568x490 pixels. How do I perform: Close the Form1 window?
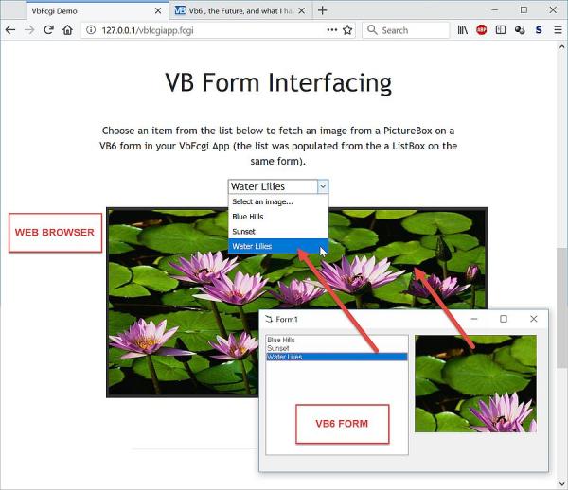pos(534,319)
